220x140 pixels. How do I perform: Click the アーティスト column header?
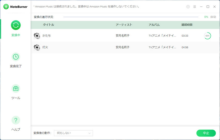[x=124, y=25]
